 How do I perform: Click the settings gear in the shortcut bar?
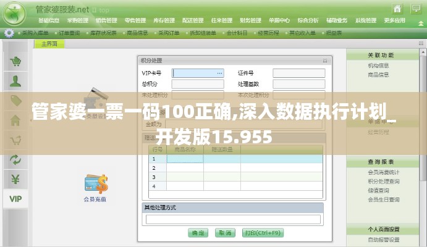9,33
